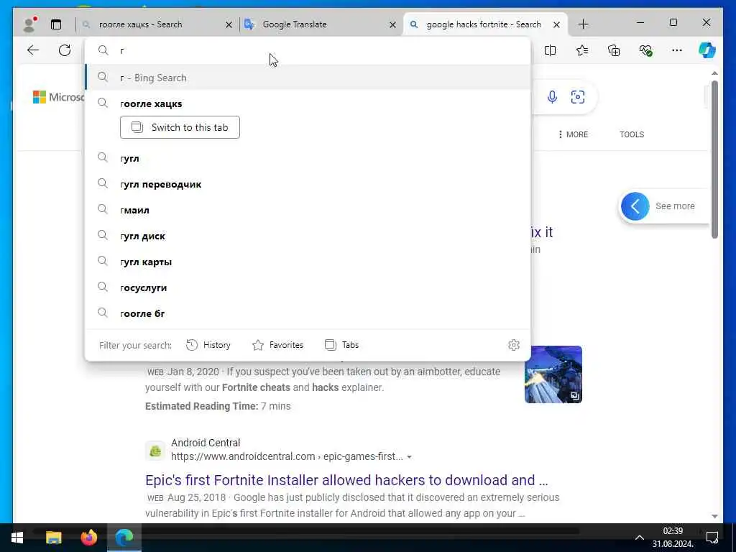This screenshot has height=552, width=736.
Task: Click the address bar text field
Action: pyautogui.click(x=308, y=50)
